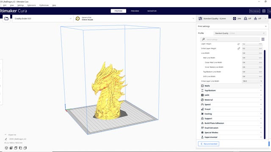Collapse the Object list chevron
Viewport: 271px width, 152px height.
click(6, 135)
